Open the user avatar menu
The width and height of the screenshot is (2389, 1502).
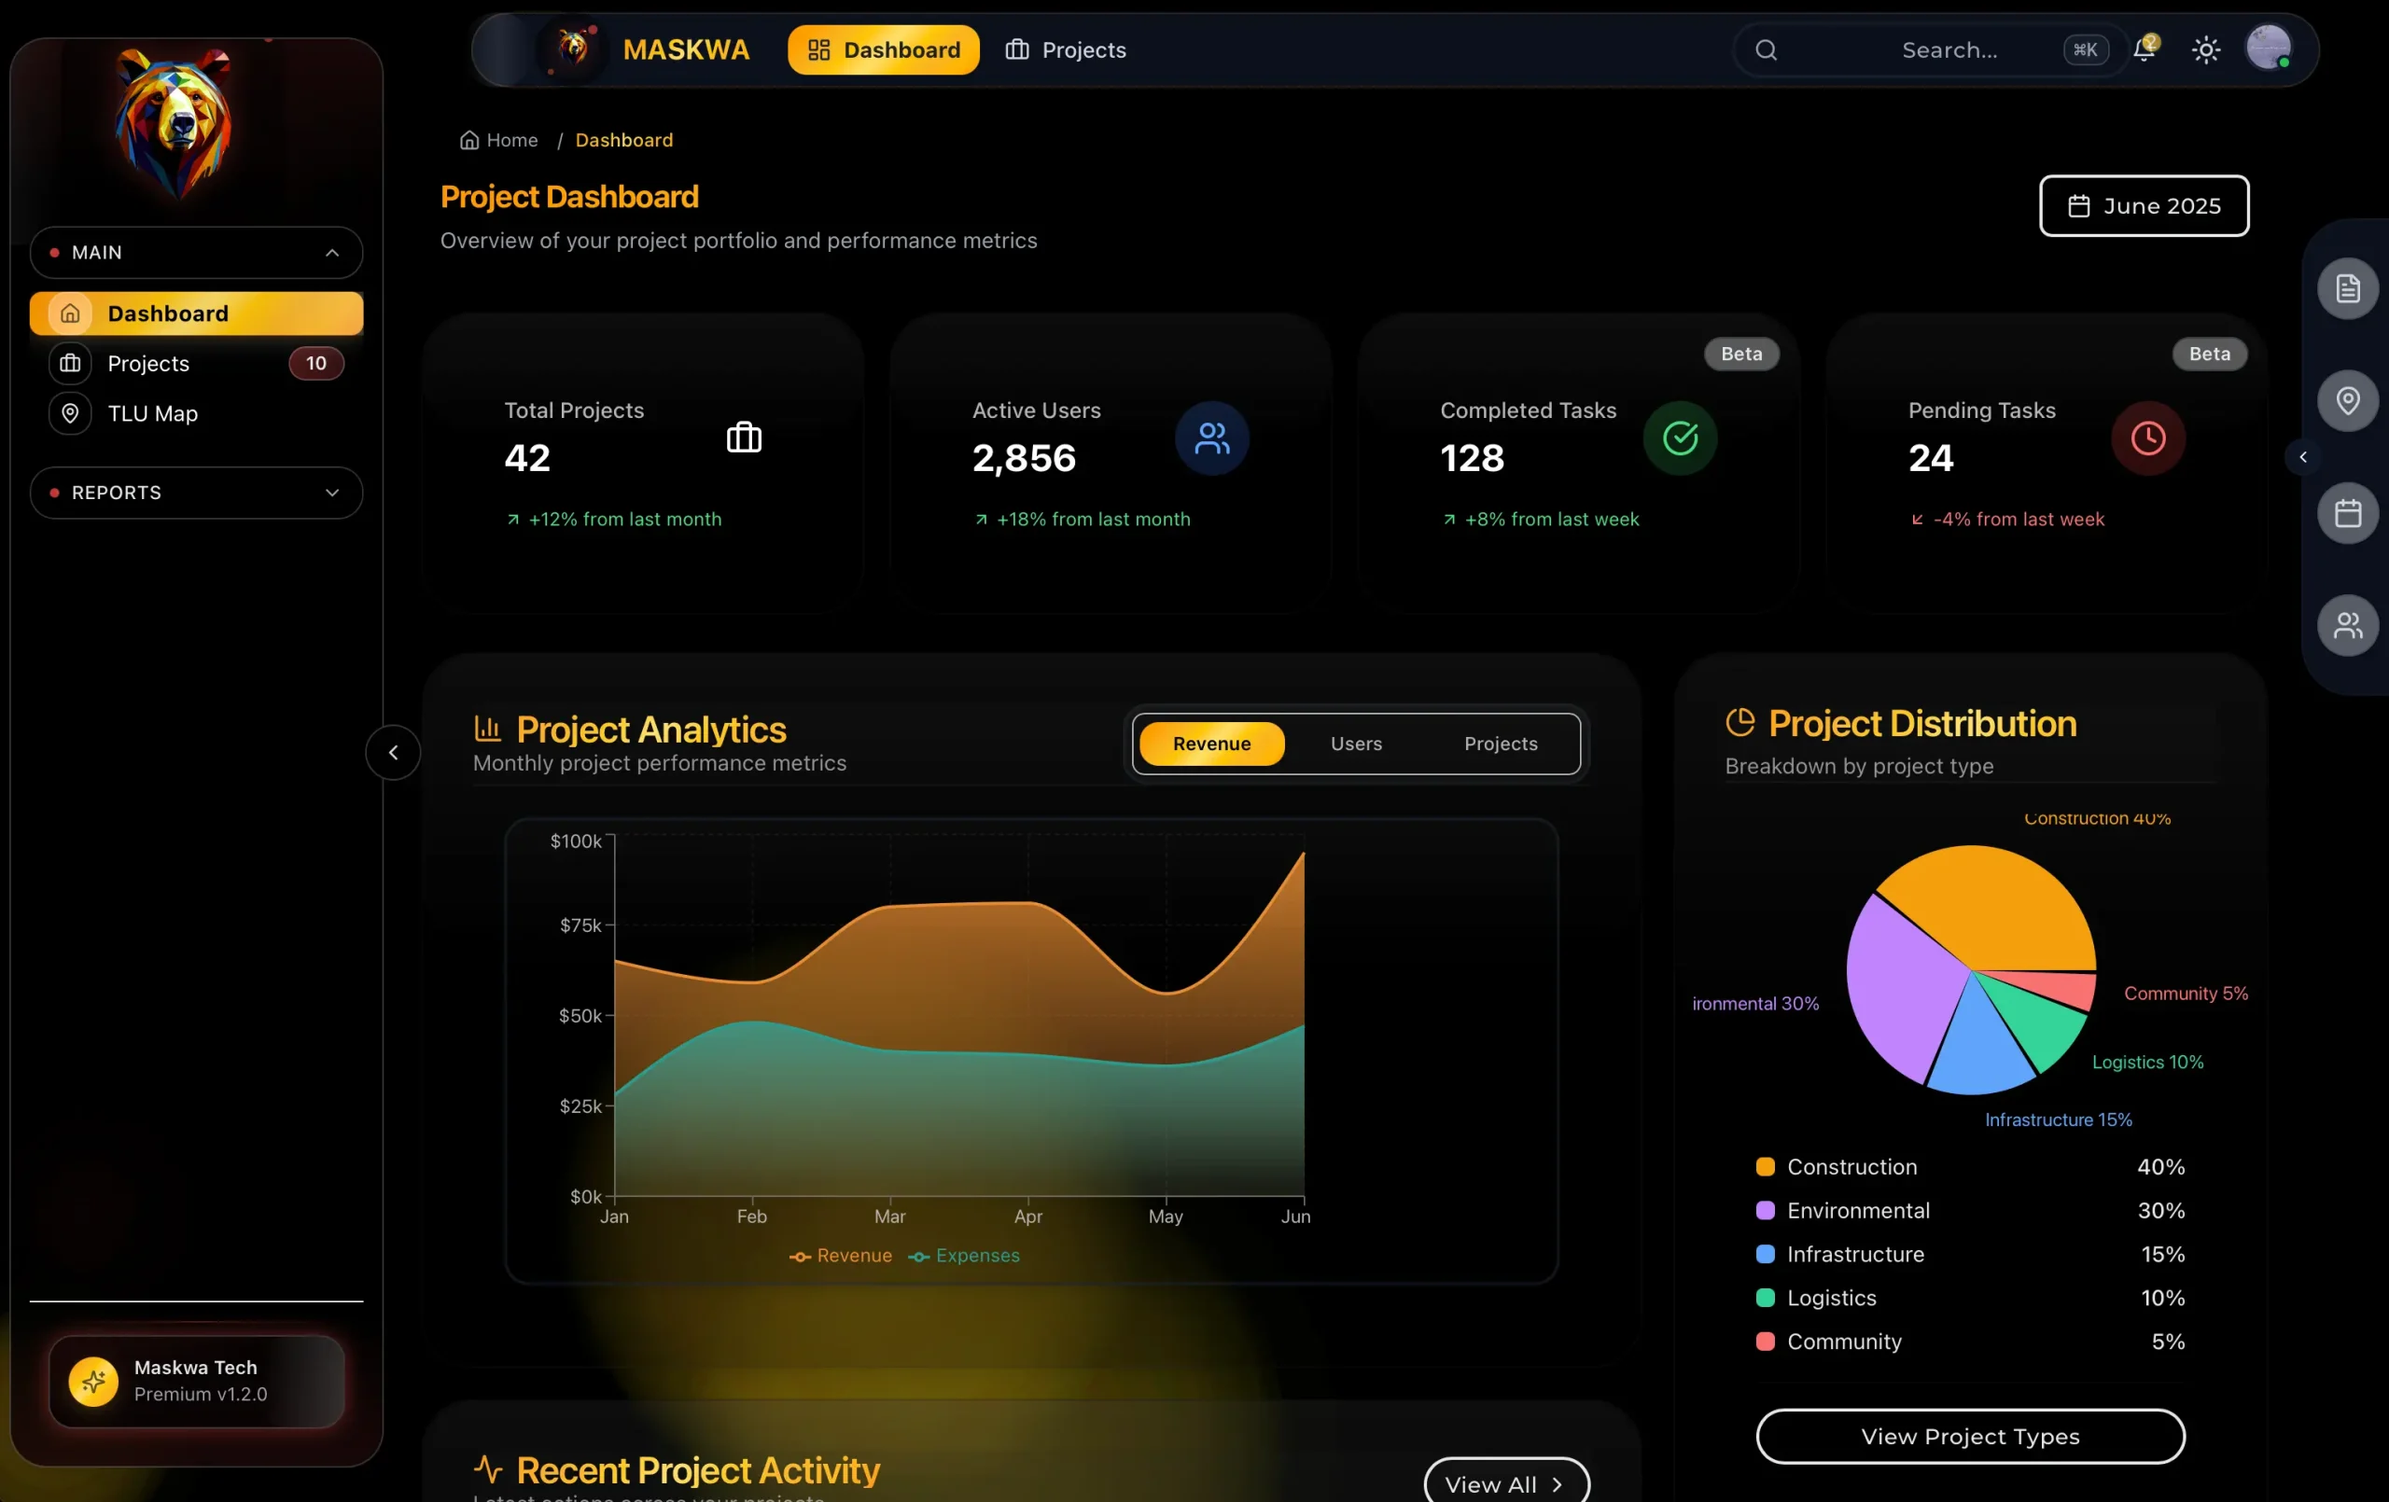click(2268, 48)
